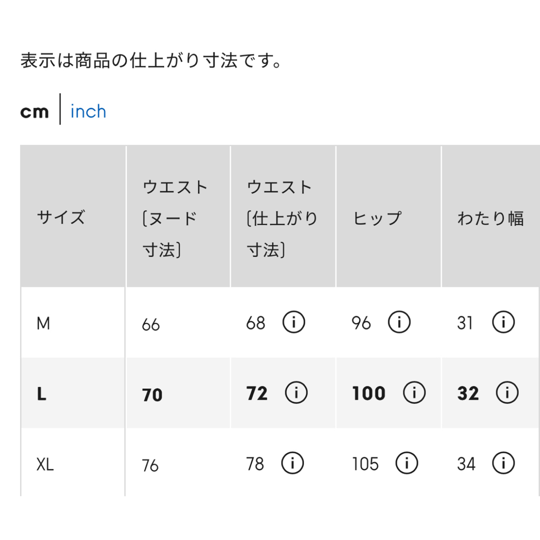Select the M size row label
Screen dimensions: 540x540
tap(43, 323)
